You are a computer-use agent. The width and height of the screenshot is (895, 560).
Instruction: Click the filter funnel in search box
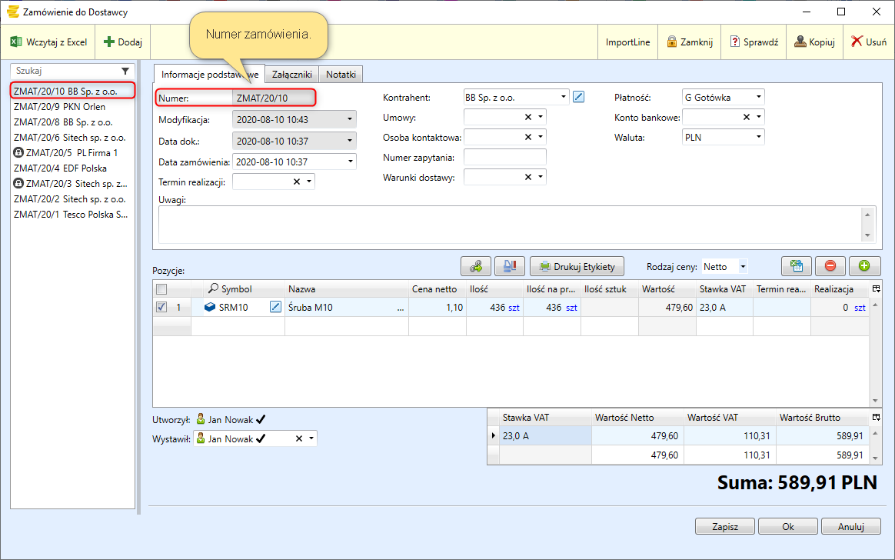click(125, 70)
